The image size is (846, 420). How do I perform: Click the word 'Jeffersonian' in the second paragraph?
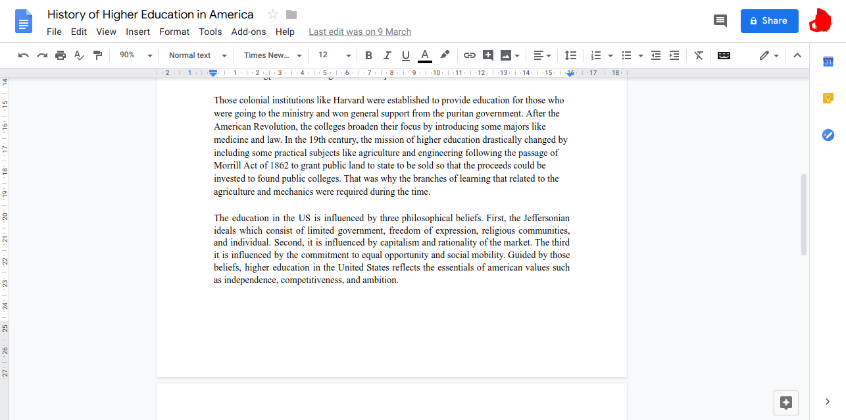[x=547, y=218]
